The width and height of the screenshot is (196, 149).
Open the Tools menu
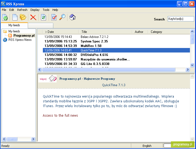(x=46, y=10)
